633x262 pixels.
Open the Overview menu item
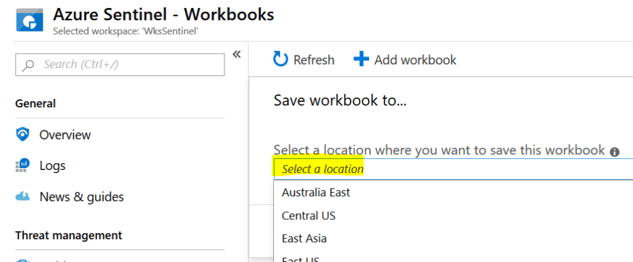coord(65,135)
